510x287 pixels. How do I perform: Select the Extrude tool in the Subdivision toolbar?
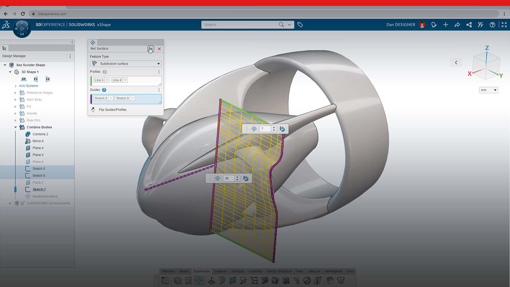[211, 280]
